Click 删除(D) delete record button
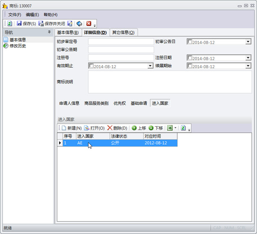The height and width of the screenshot is (234, 257). 117,128
